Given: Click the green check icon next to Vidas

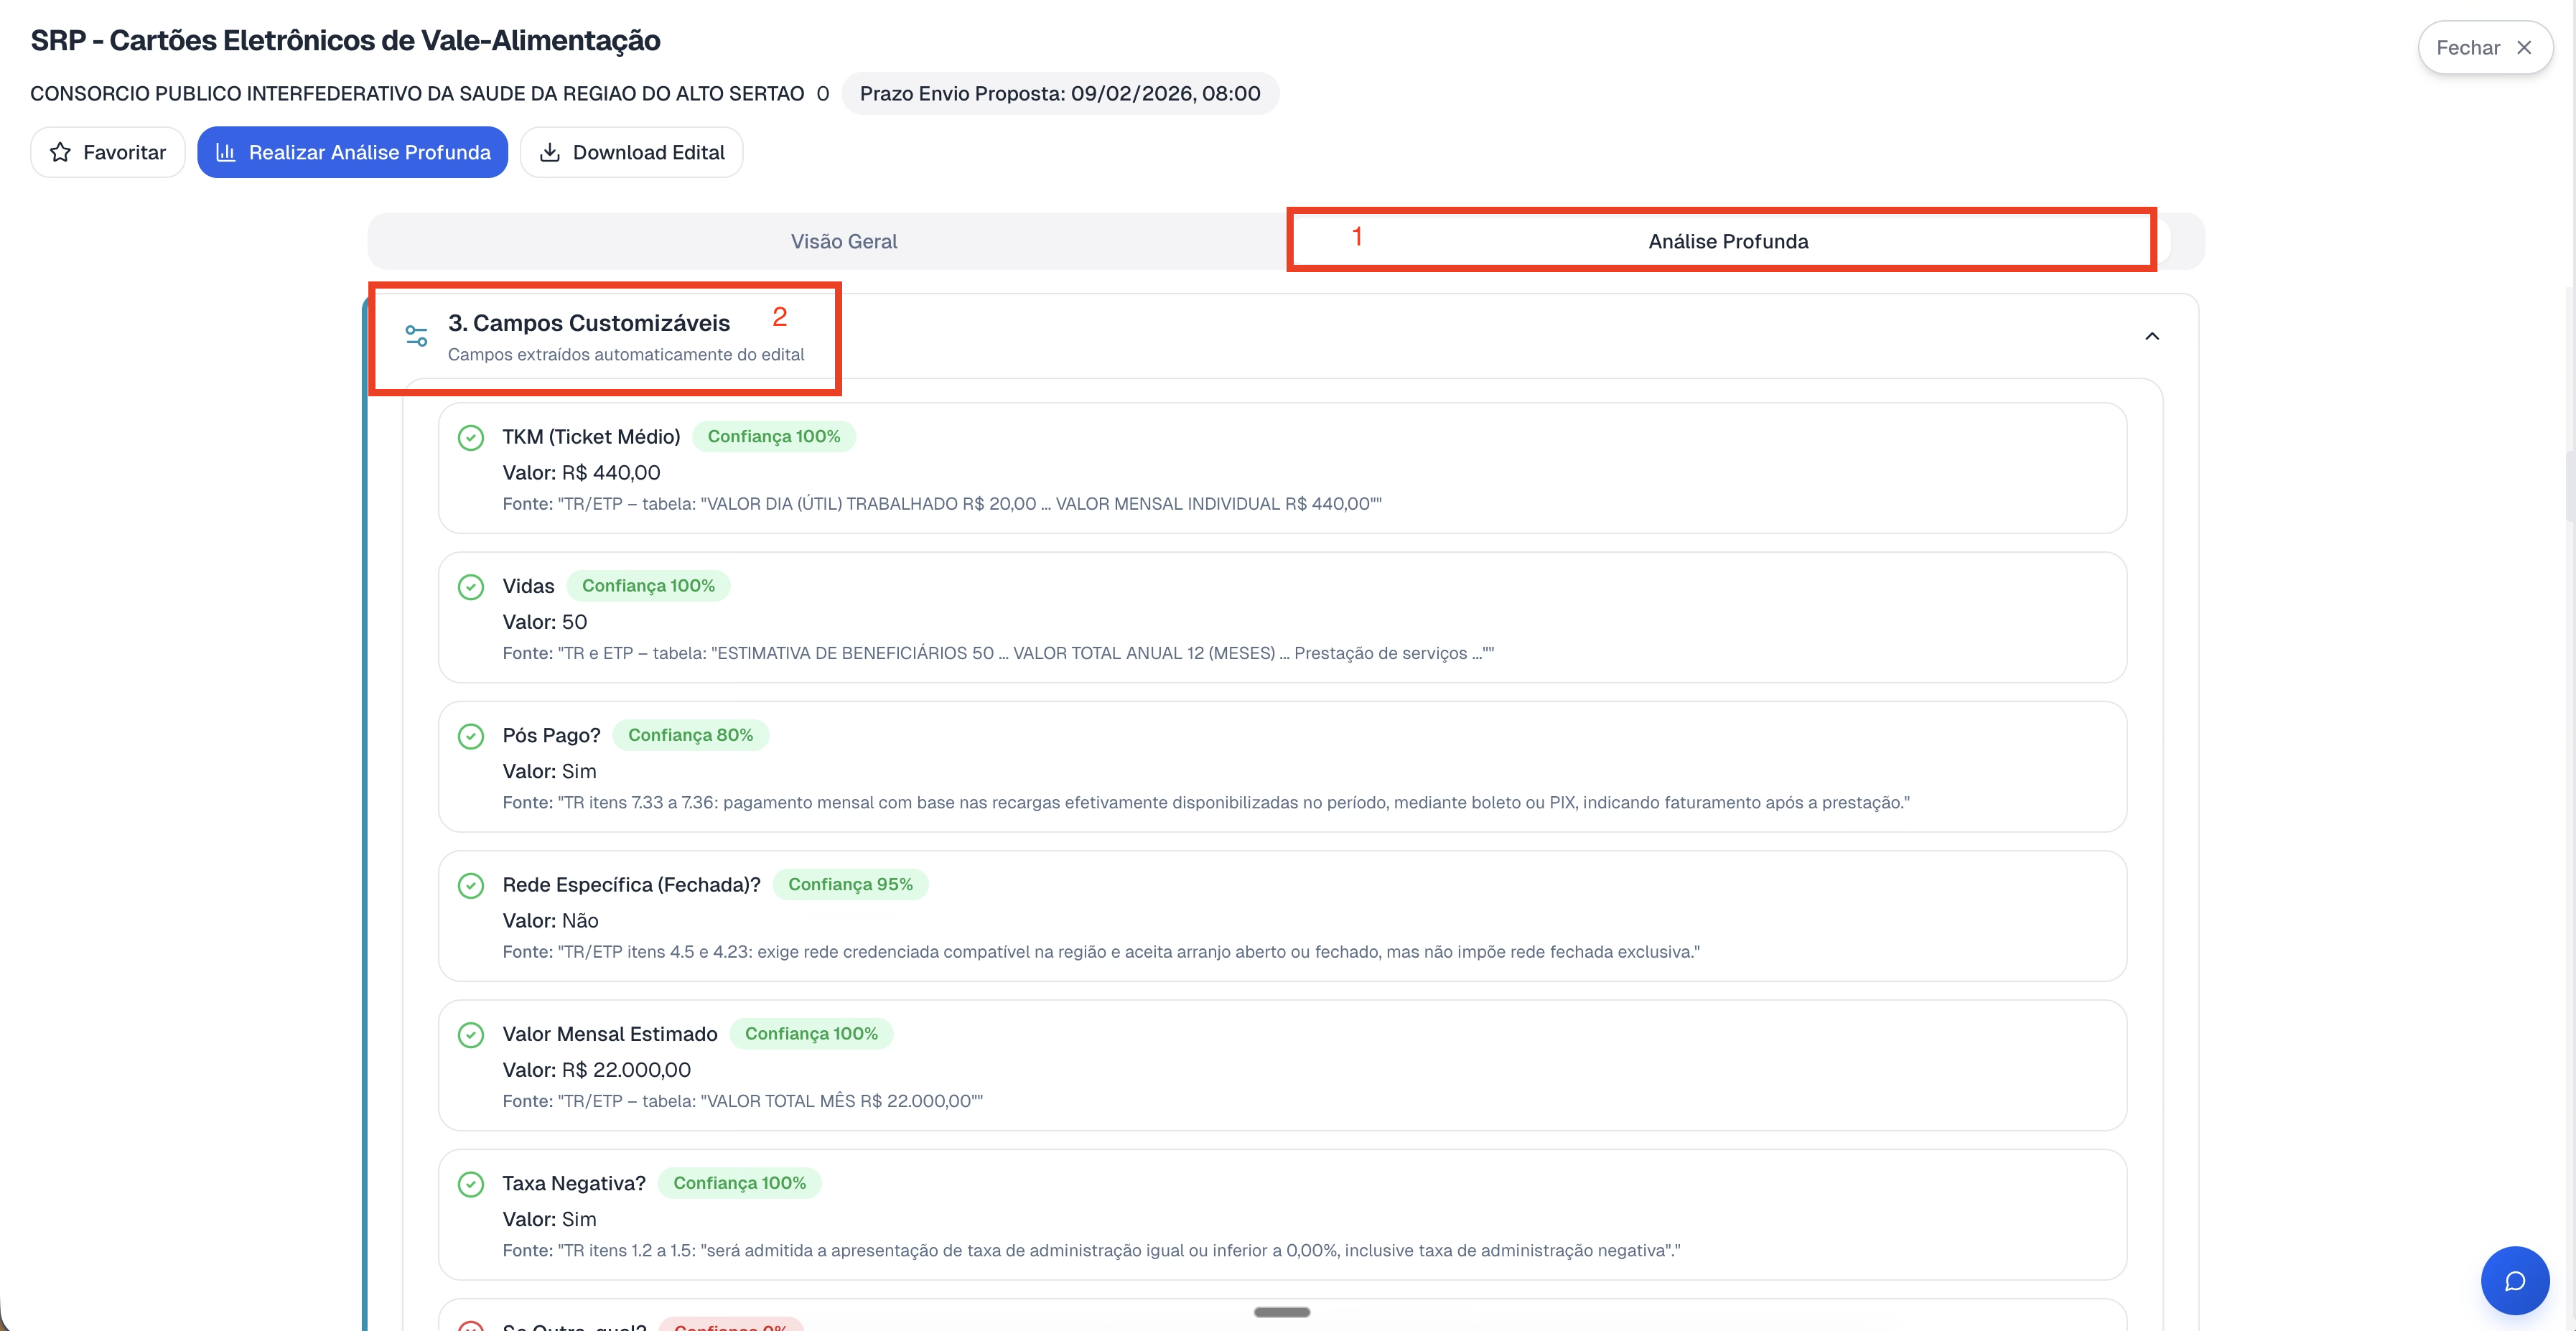Looking at the screenshot, I should click(471, 587).
